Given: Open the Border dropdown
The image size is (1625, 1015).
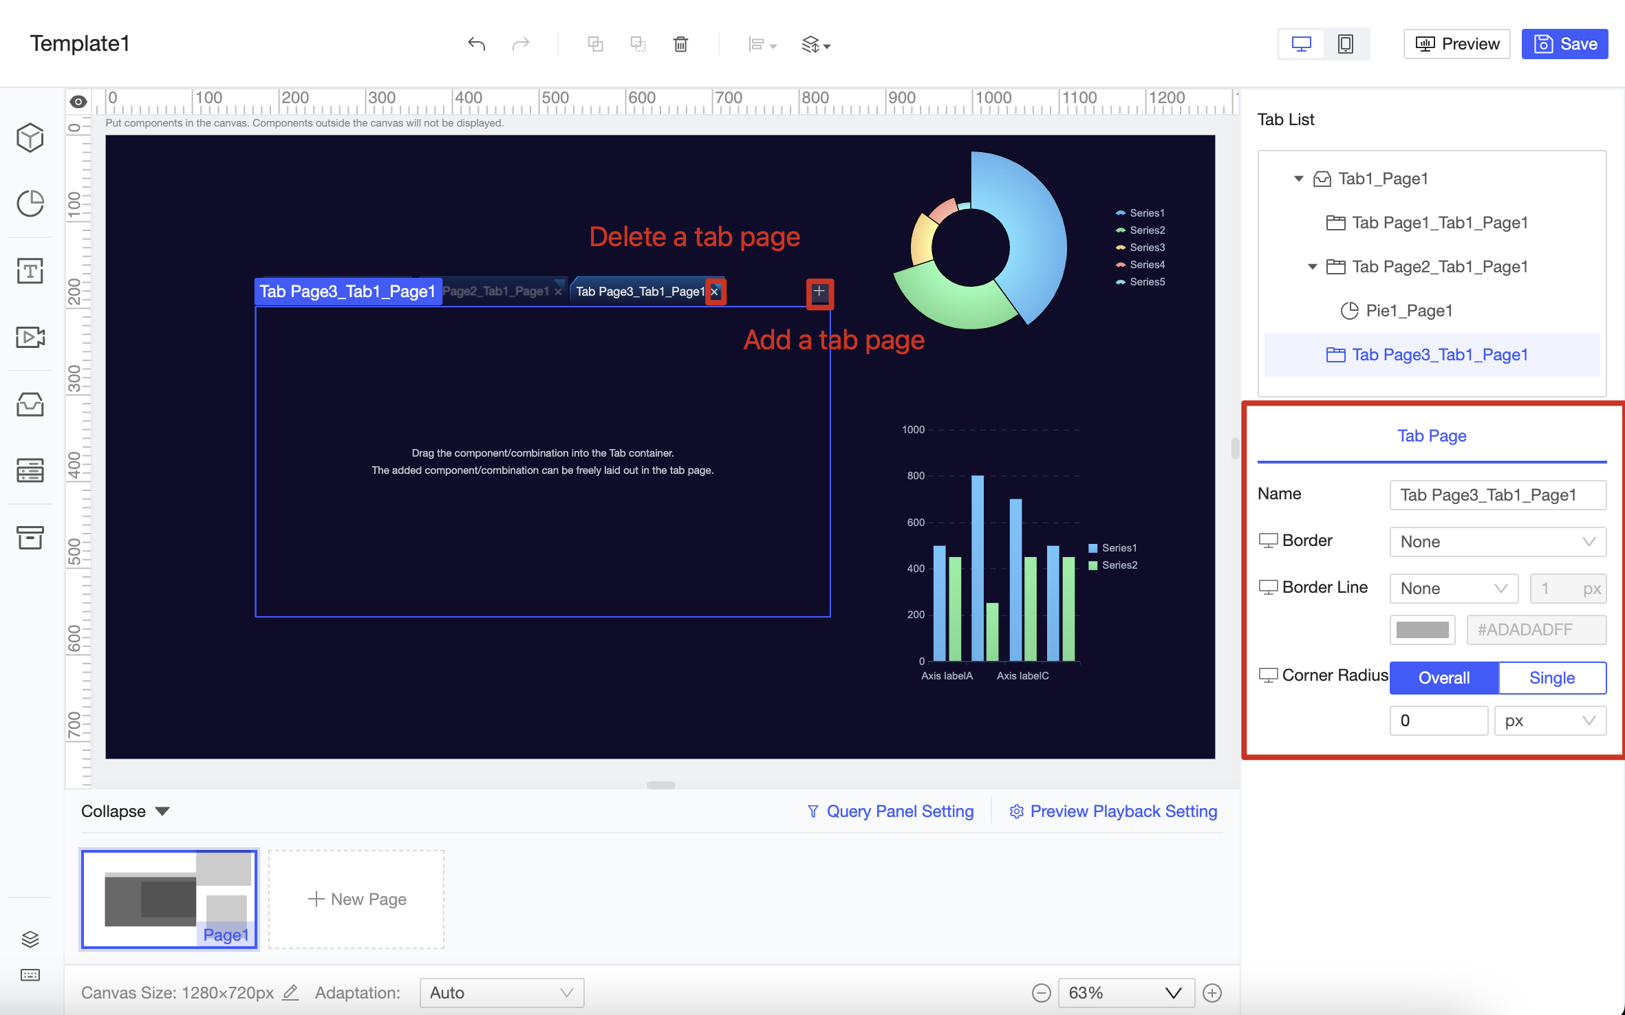Looking at the screenshot, I should pos(1498,542).
